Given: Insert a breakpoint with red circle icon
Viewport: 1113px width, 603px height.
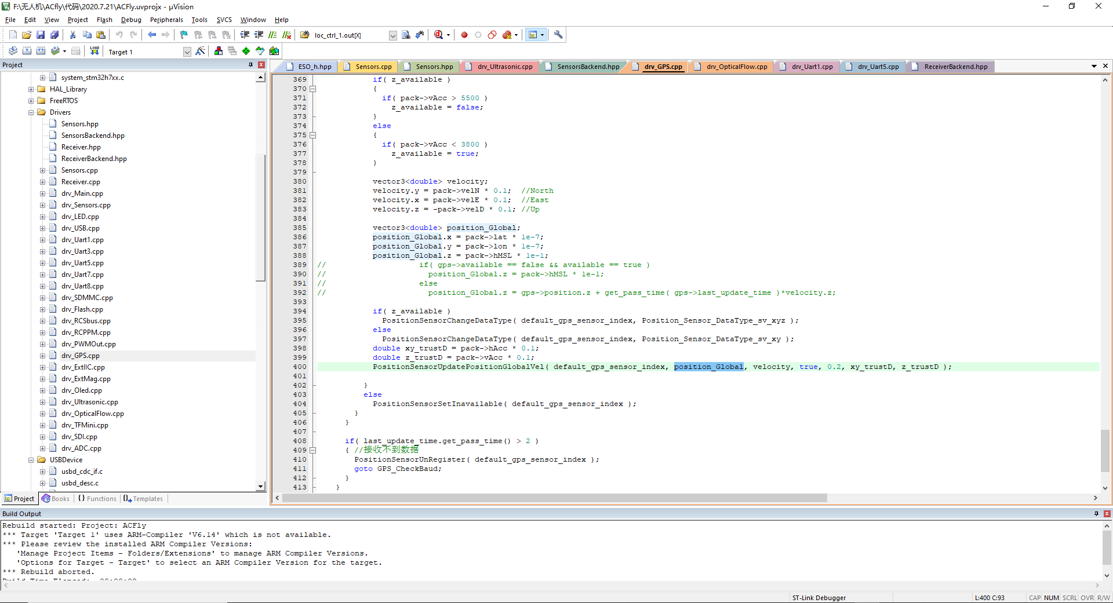Looking at the screenshot, I should tap(464, 35).
